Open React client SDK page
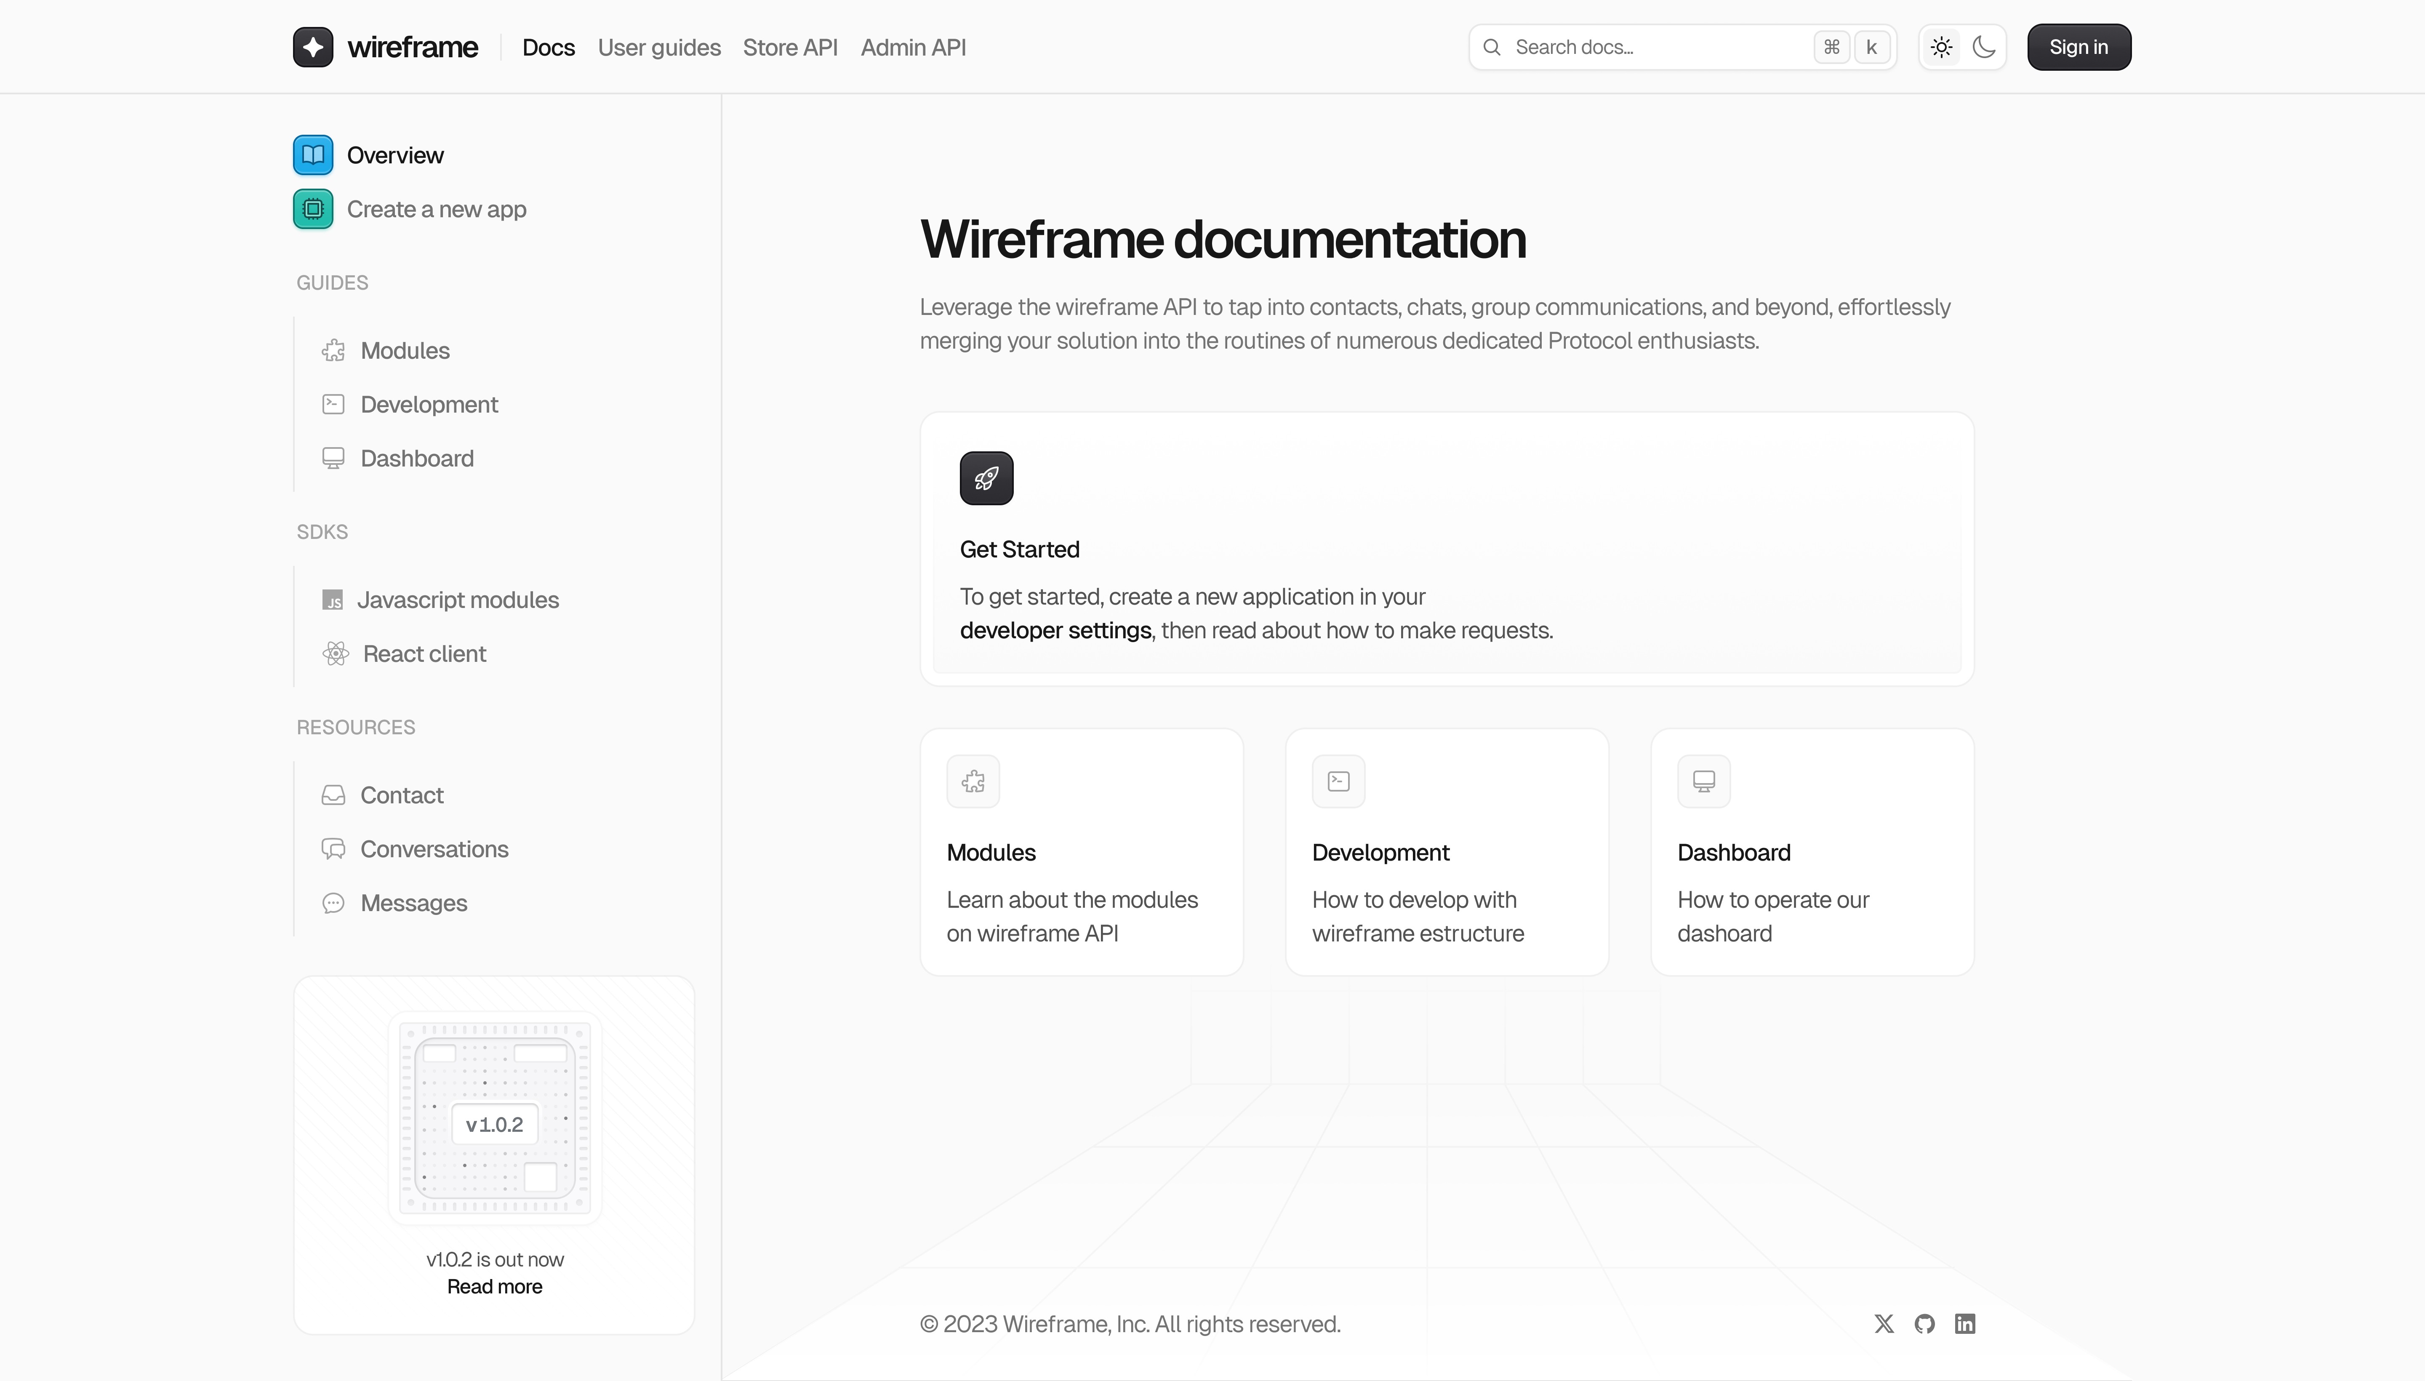This screenshot has height=1381, width=2425. (x=424, y=654)
